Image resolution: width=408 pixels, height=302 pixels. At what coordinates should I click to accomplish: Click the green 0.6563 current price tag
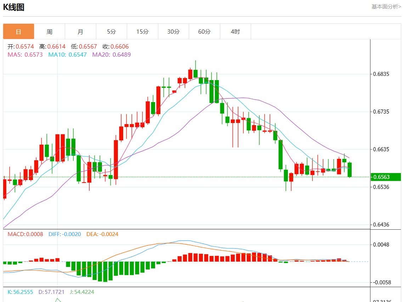386,177
